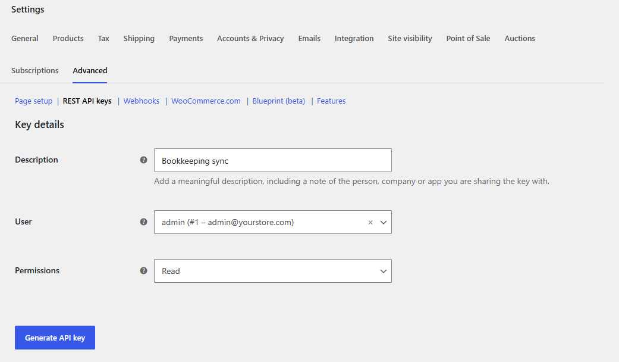Open the Page setup section link
This screenshot has width=619, height=362.
[x=33, y=101]
